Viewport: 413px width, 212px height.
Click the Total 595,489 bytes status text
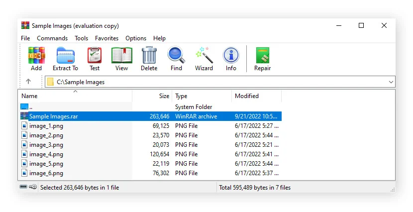[255, 188]
